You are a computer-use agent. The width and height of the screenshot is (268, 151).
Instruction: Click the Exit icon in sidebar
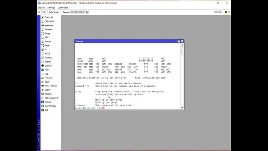click(x=43, y=110)
